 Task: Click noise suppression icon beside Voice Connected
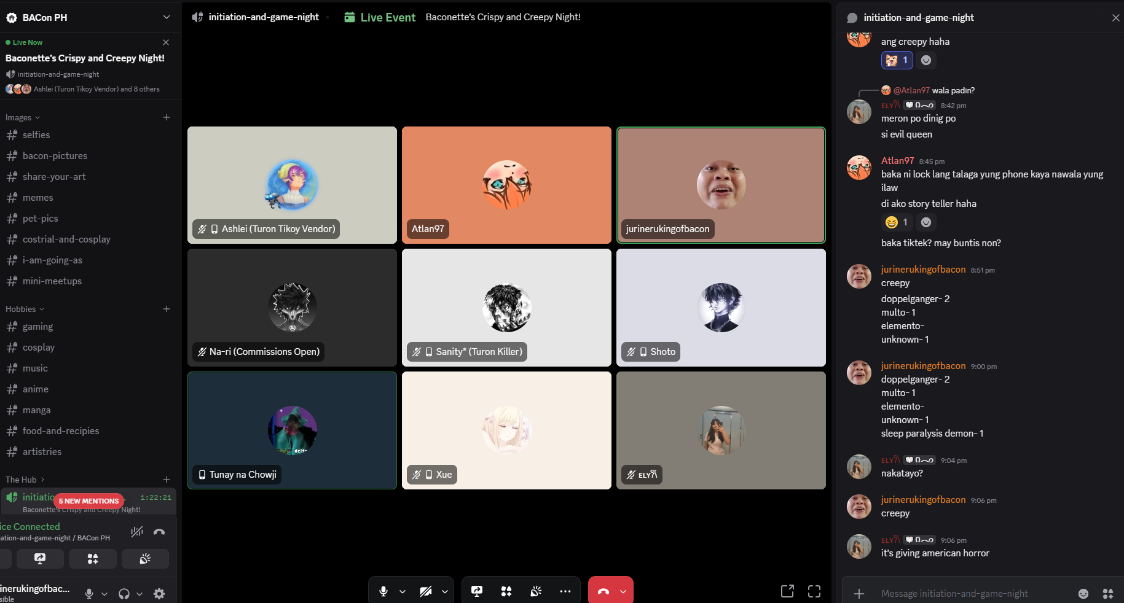tap(137, 532)
